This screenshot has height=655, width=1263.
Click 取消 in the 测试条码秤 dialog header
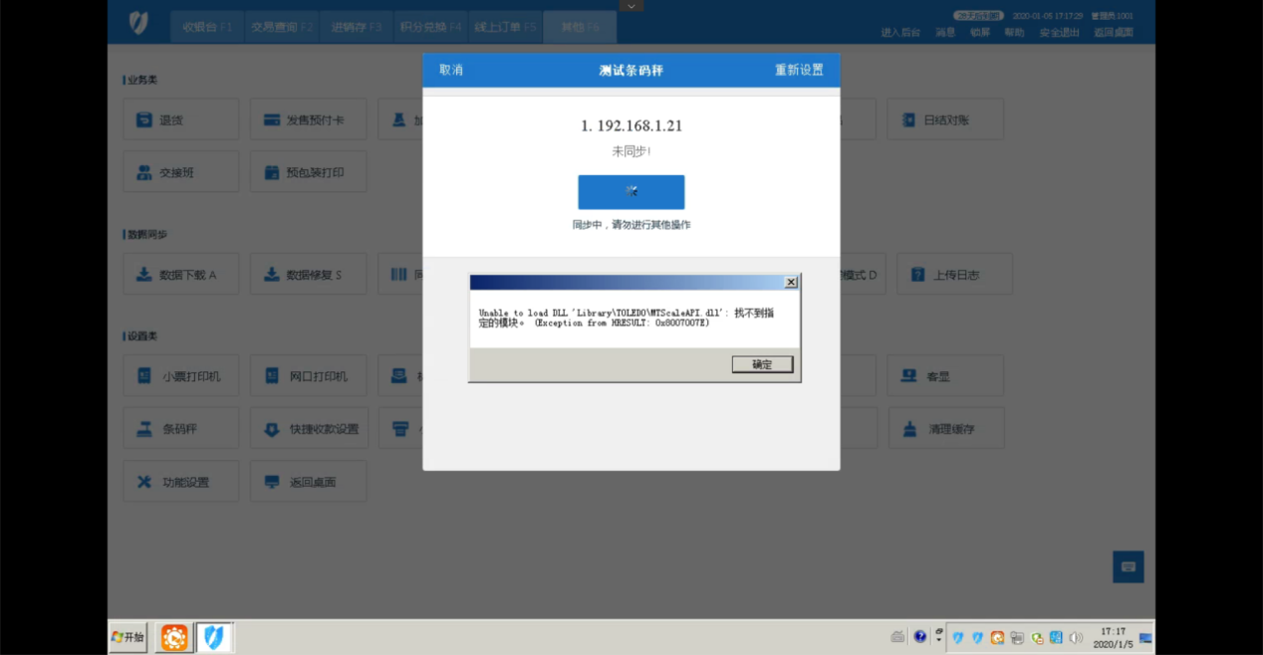pyautogui.click(x=451, y=70)
